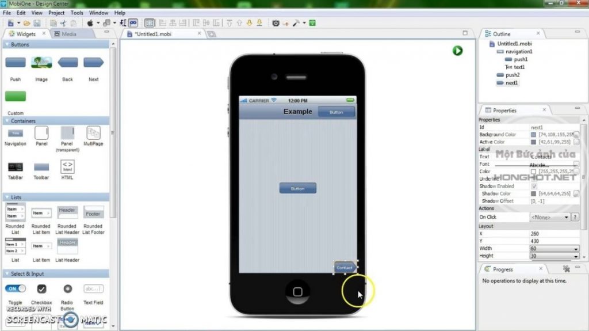Toggle the Shadow Enabled checkbox
This screenshot has width=589, height=331.
[534, 186]
